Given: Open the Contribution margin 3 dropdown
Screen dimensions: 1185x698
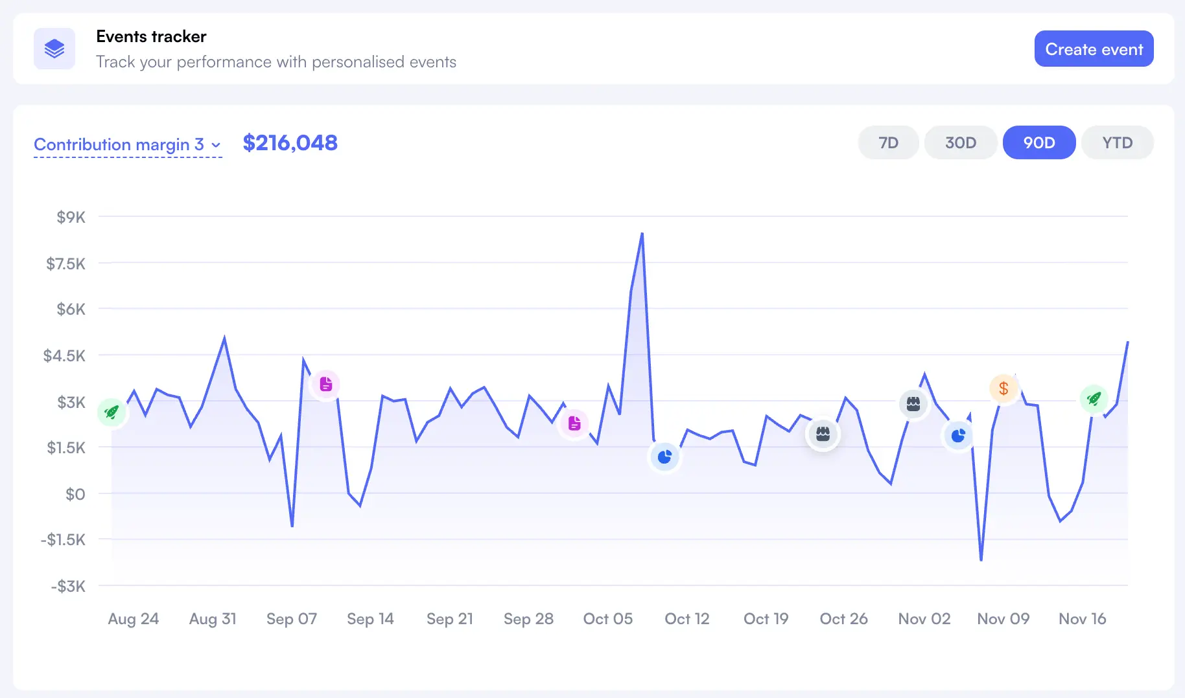Looking at the screenshot, I should pyautogui.click(x=128, y=144).
